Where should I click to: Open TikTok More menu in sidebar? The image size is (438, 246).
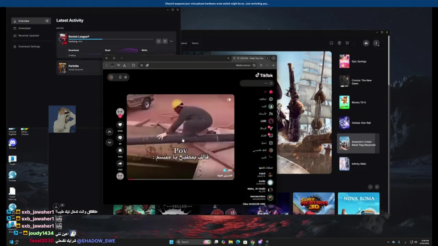[267, 158]
